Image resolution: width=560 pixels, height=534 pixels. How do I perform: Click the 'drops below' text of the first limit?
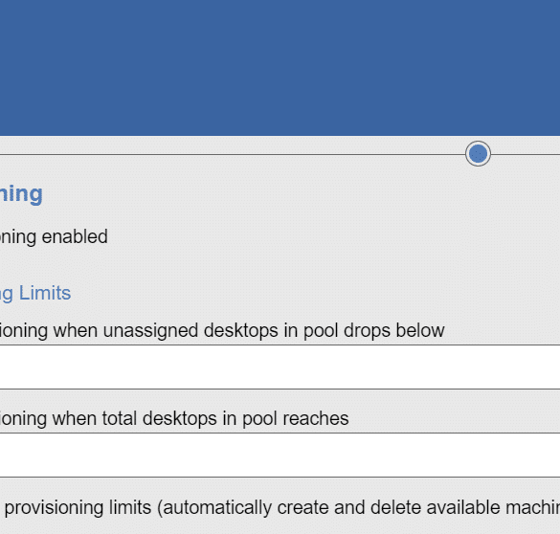click(x=394, y=330)
